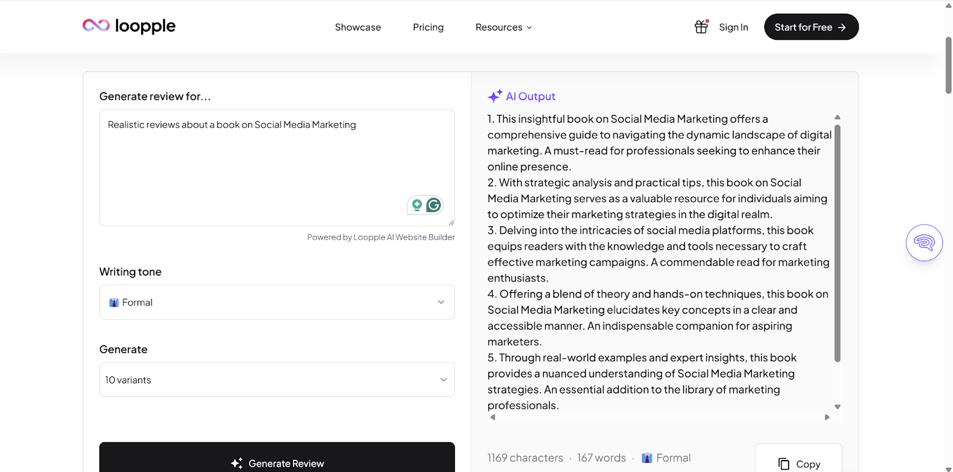
Task: Click the text area resize handle
Action: click(x=451, y=223)
